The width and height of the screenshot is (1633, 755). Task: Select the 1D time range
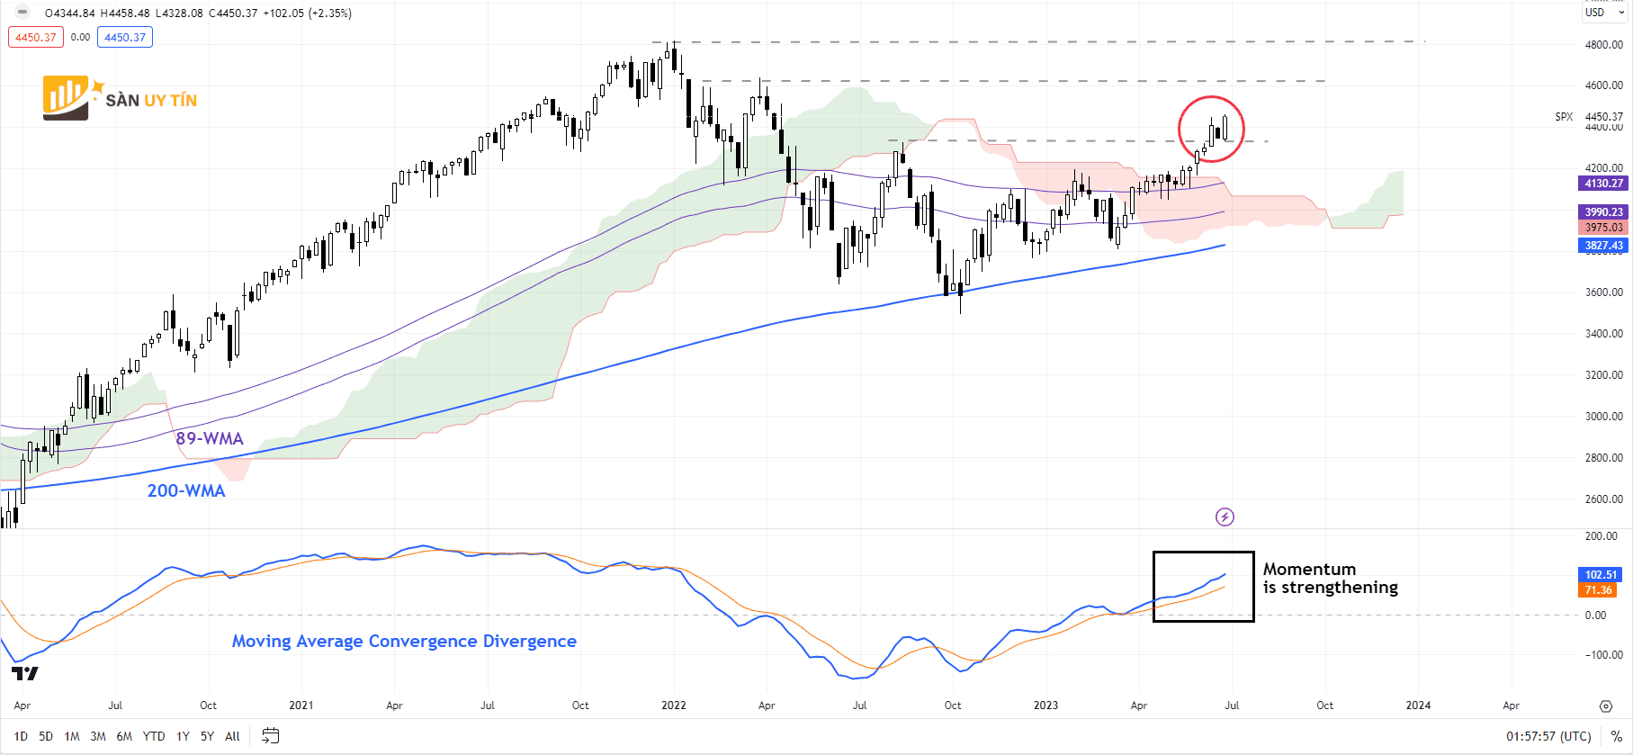tap(21, 736)
